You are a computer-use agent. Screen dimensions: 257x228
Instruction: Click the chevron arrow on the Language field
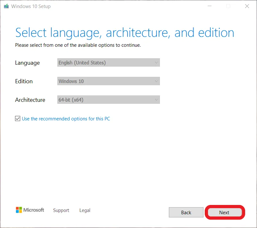click(156, 63)
